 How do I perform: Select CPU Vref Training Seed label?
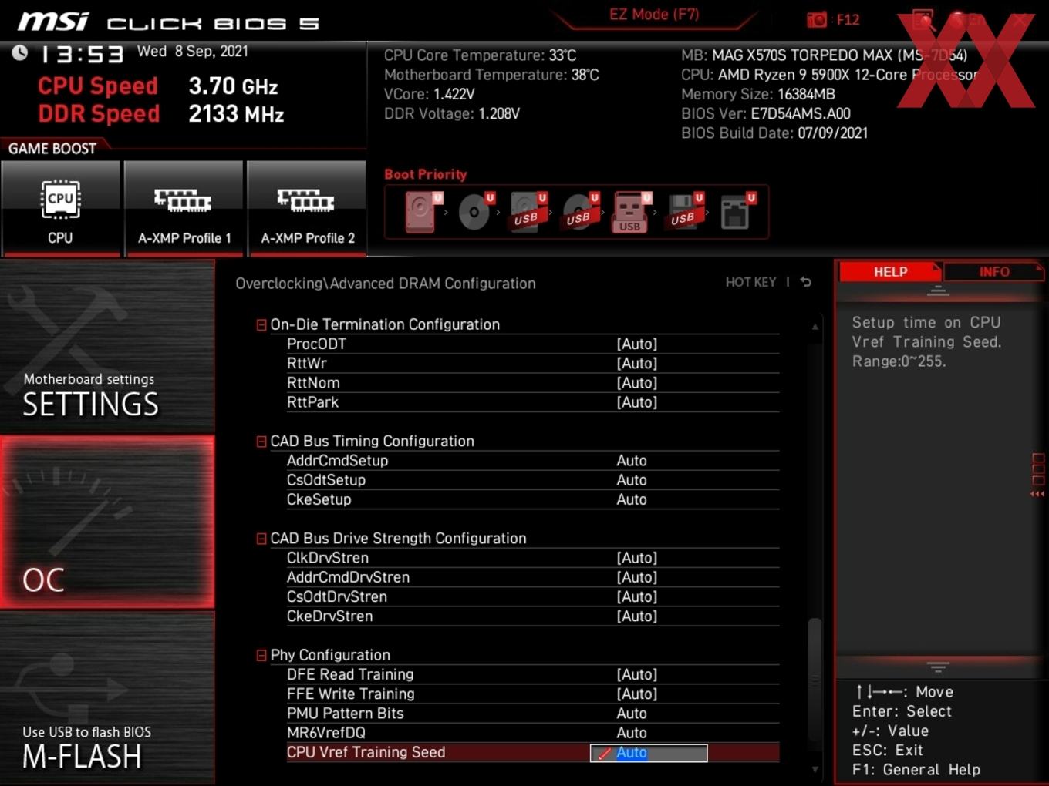[366, 753]
